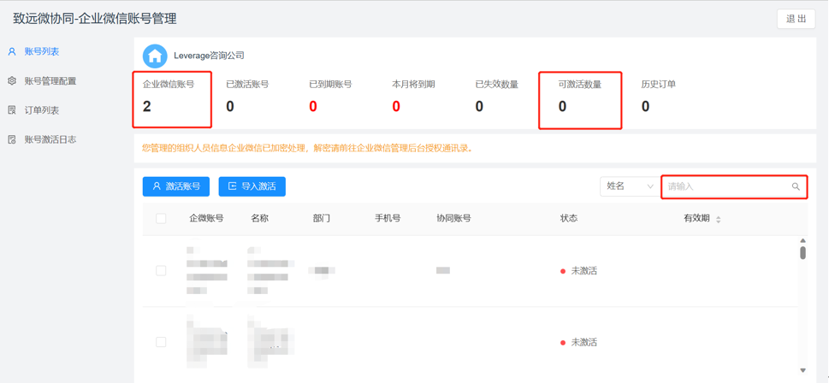
Task: Open 订单列表 in the sidebar
Action: (42, 110)
